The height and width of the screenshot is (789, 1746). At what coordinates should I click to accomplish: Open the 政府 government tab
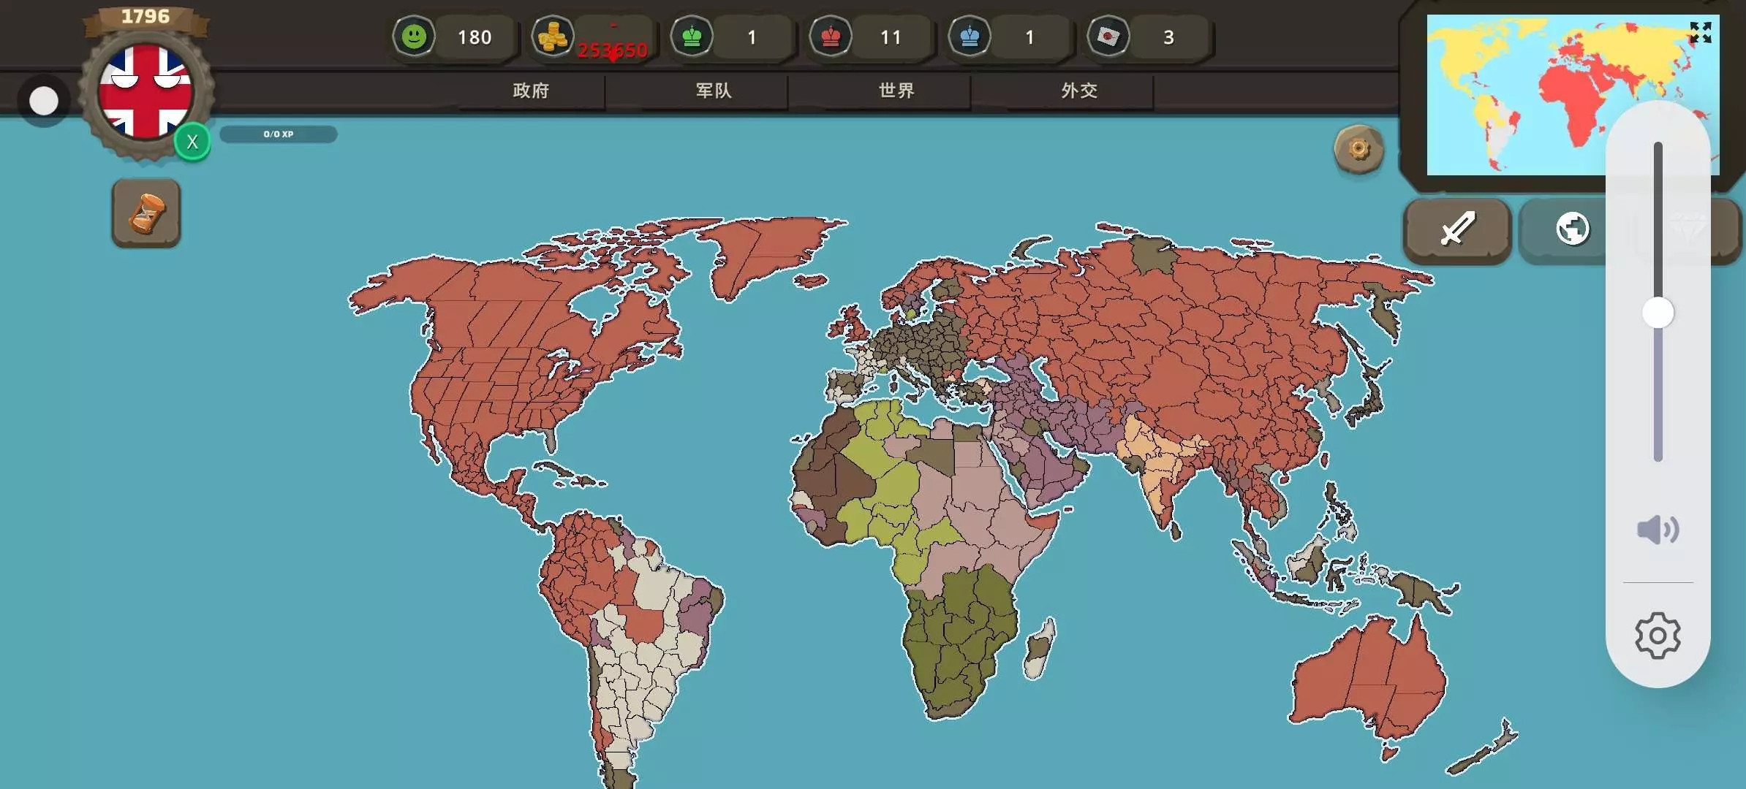531,91
